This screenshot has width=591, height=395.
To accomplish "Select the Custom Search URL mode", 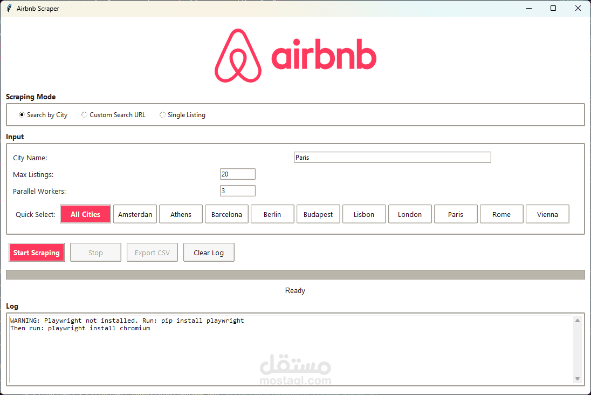I will pyautogui.click(x=113, y=115).
